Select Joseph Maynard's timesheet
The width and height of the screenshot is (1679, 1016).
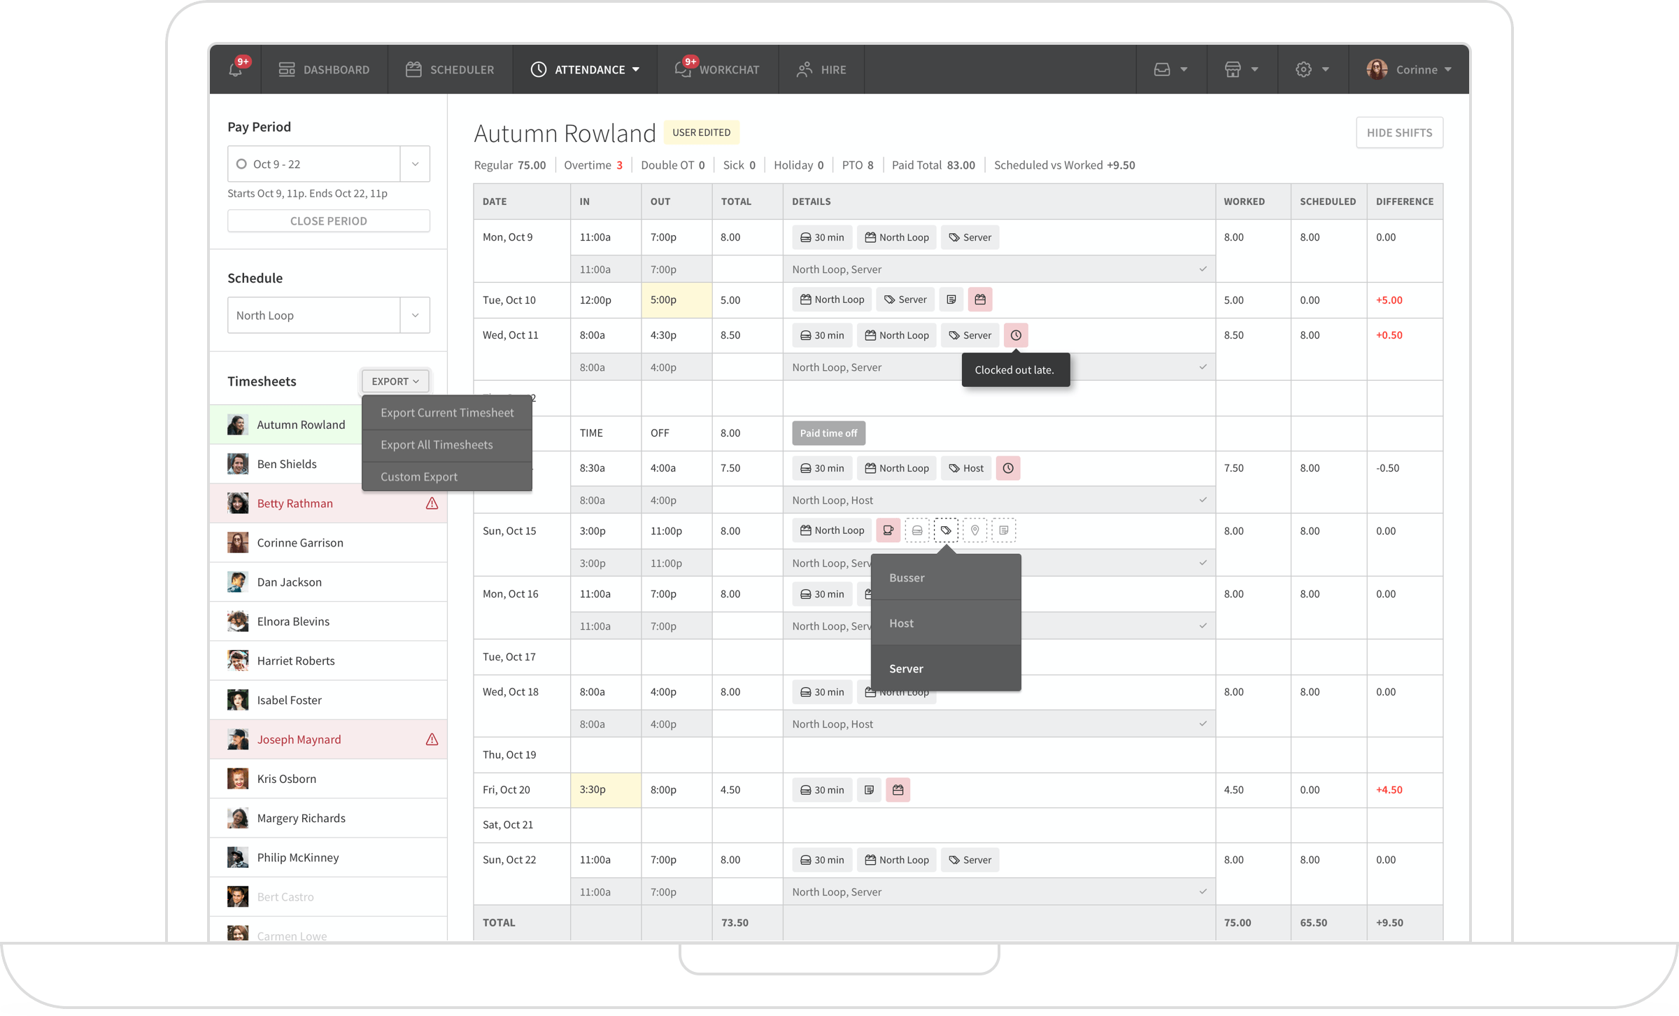[299, 739]
